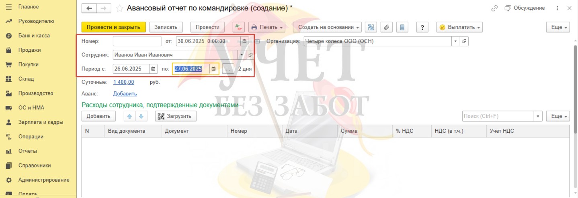
Task: Click the Справочники books icon
Action: (x=8, y=166)
